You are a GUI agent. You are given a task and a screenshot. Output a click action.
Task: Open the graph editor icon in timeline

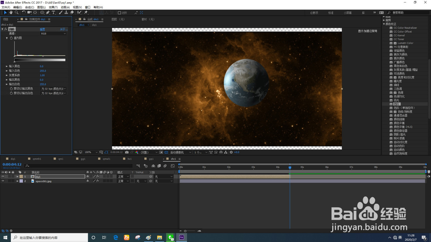pos(173,166)
